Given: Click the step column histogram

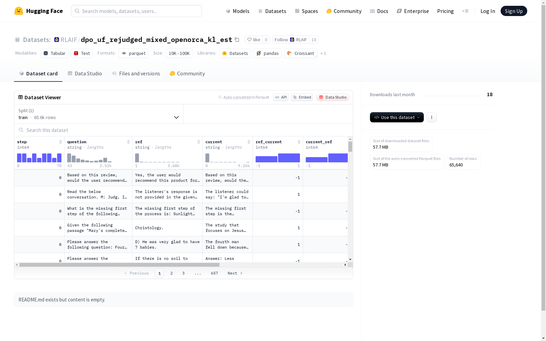Looking at the screenshot, I should click(39, 158).
